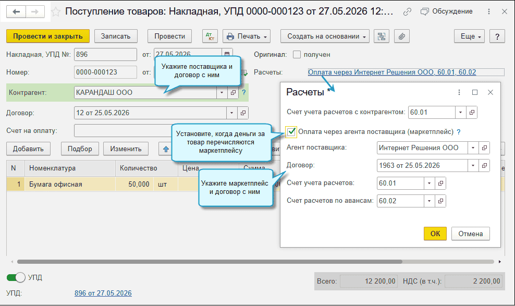Expand the Контрагент dropdown list
Image resolution: width=515 pixels, height=306 pixels.
click(x=222, y=93)
